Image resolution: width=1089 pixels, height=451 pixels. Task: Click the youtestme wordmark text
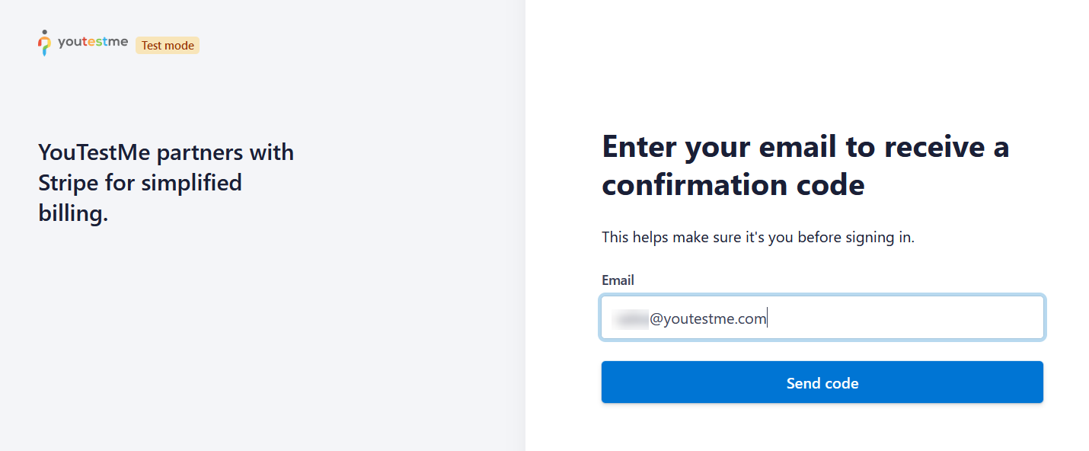tap(93, 43)
